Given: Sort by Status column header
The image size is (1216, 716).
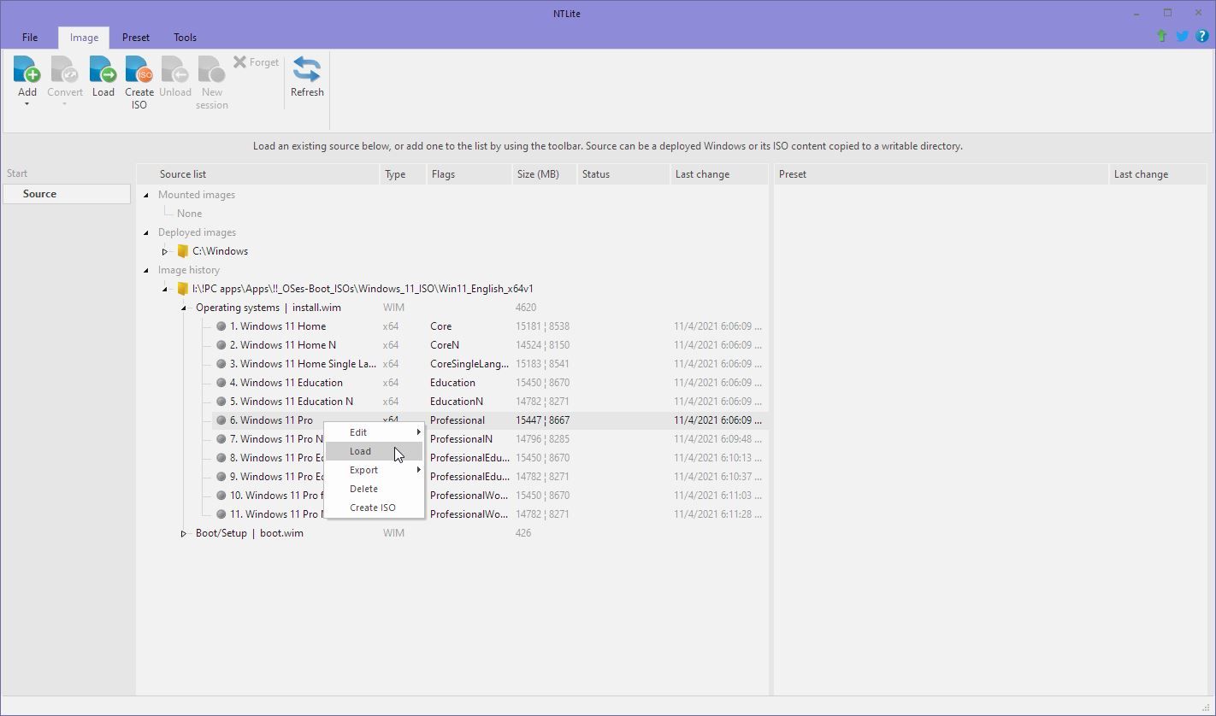Looking at the screenshot, I should pyautogui.click(x=624, y=174).
